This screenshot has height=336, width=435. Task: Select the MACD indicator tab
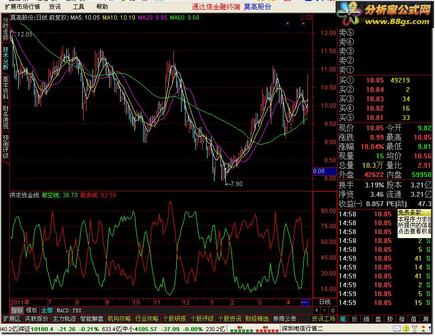click(x=62, y=310)
